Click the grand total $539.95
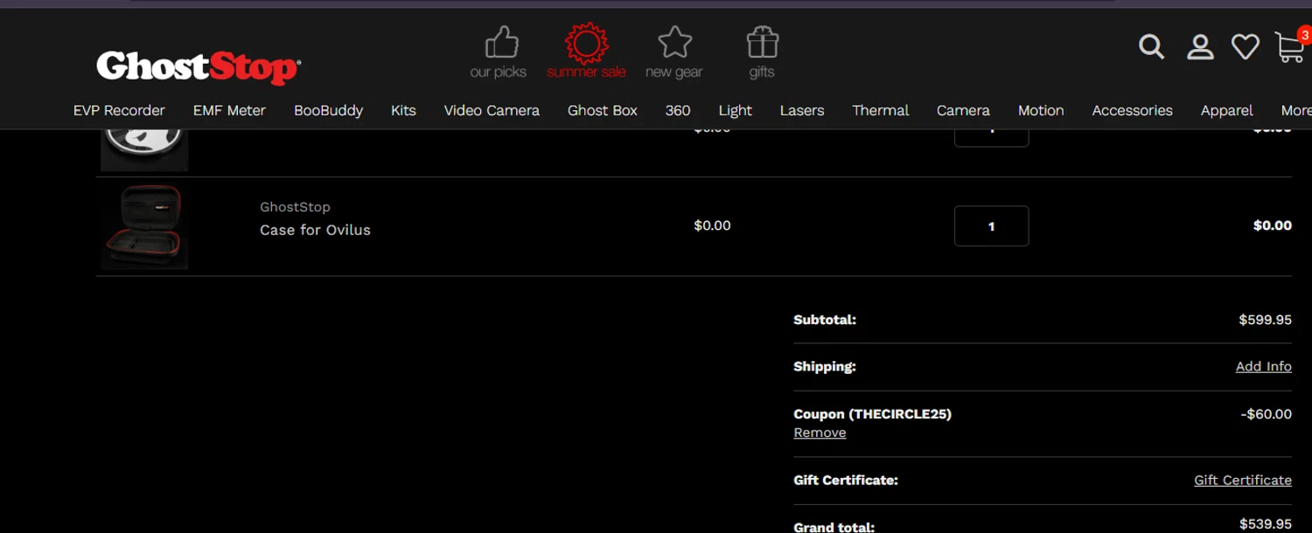The height and width of the screenshot is (533, 1312). pos(1266,524)
